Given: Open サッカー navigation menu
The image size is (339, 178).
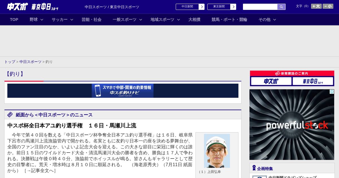Looking at the screenshot, I should [60, 19].
